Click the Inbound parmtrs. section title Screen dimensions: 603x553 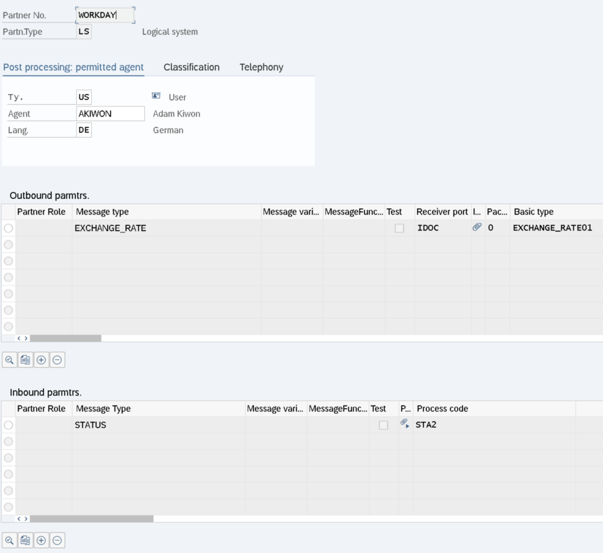(46, 392)
